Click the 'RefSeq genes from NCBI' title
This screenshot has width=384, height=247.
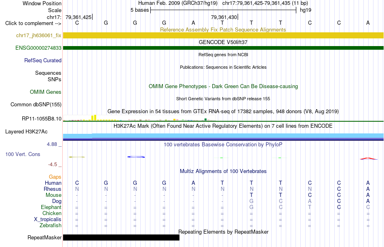tap(223, 55)
